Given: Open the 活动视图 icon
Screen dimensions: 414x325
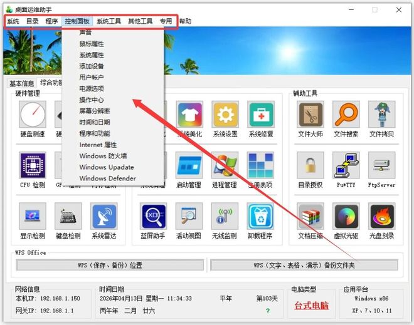Looking at the screenshot, I should (189, 216).
